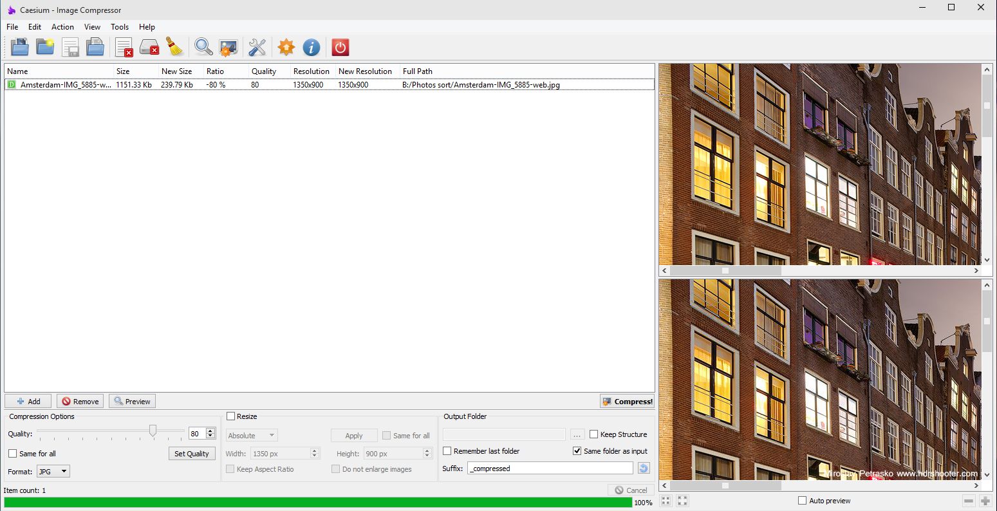Enable Auto preview below the image panel
Image resolution: width=997 pixels, height=511 pixels.
click(803, 500)
